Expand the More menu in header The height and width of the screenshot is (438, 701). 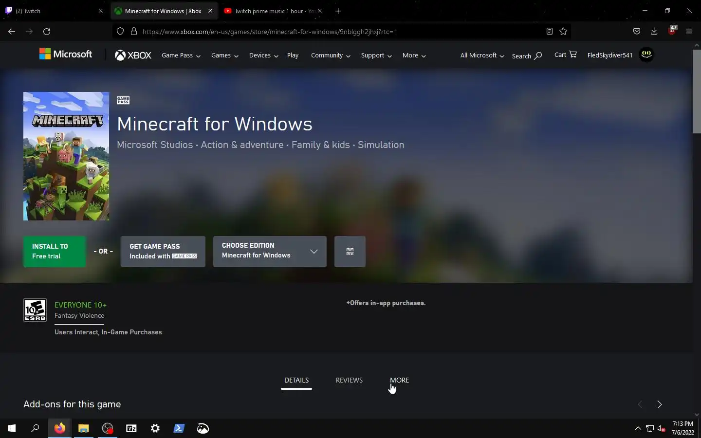click(x=414, y=55)
